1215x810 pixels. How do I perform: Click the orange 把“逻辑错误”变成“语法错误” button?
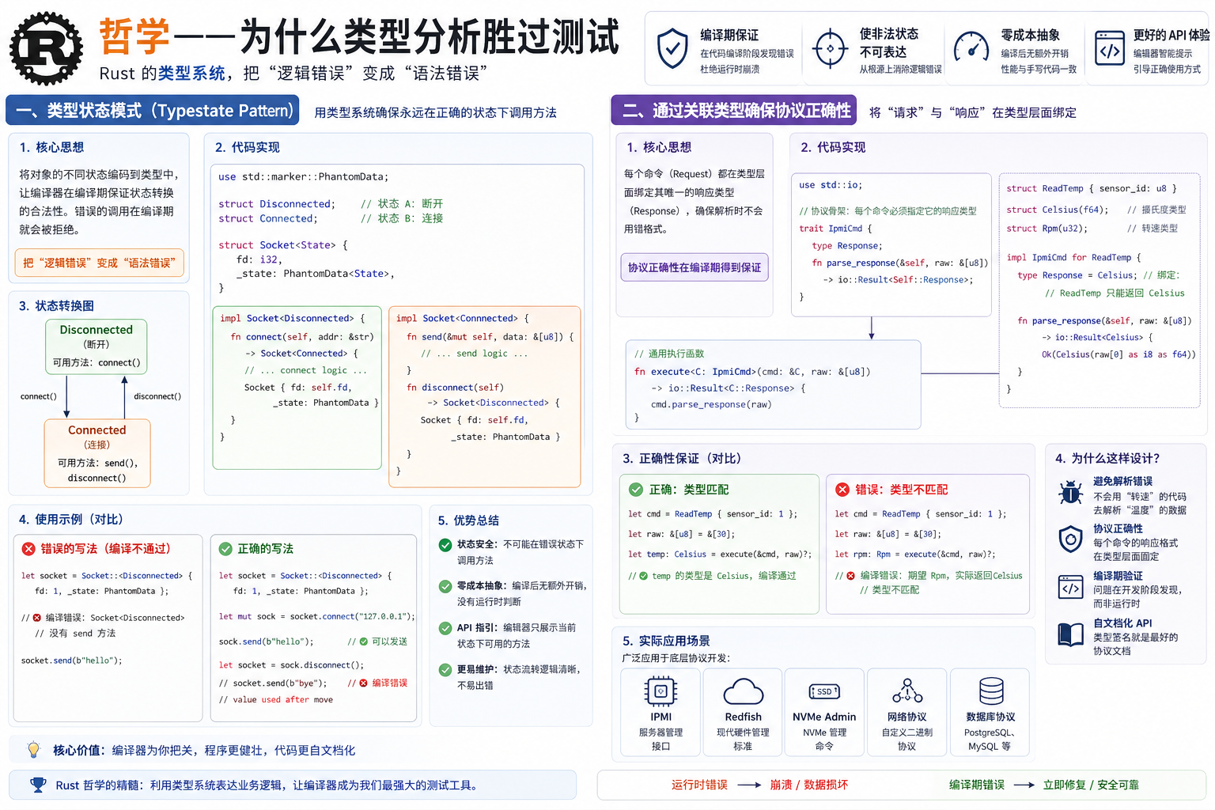[99, 263]
